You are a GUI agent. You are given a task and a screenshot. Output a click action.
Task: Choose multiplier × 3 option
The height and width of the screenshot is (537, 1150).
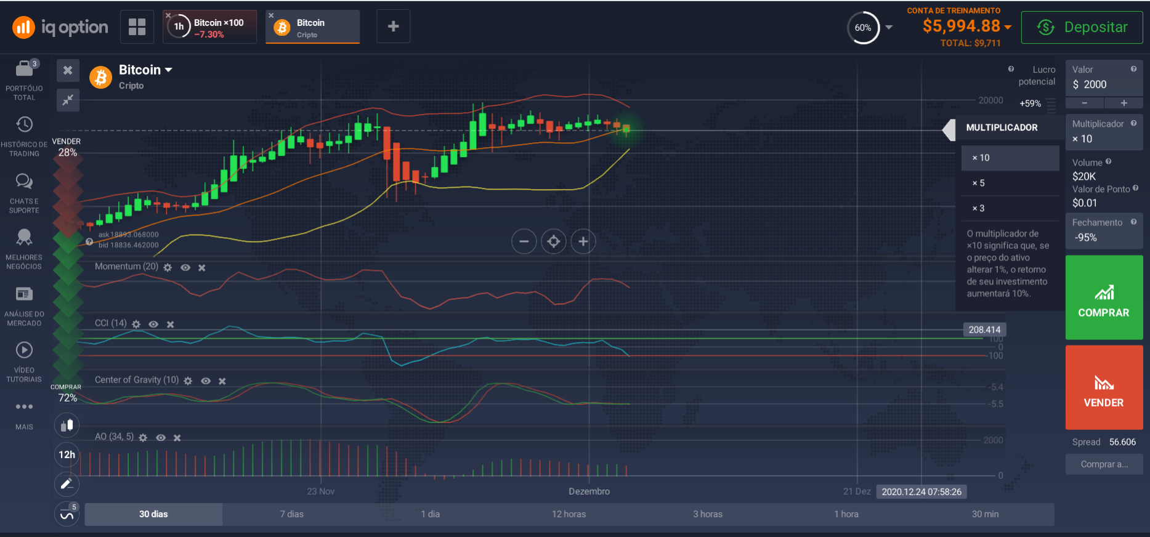click(x=1010, y=208)
